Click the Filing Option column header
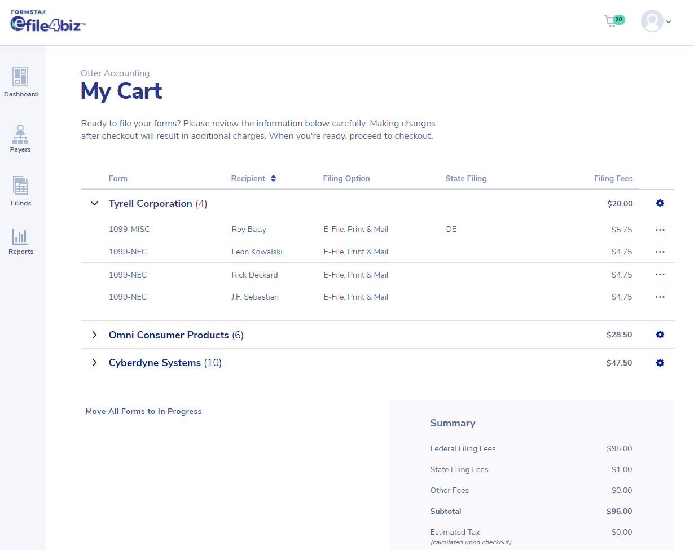 (346, 178)
